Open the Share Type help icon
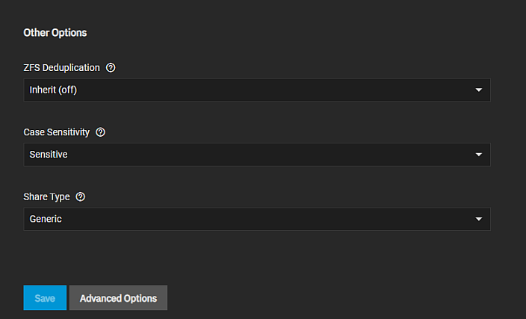526x319 pixels. tap(81, 196)
